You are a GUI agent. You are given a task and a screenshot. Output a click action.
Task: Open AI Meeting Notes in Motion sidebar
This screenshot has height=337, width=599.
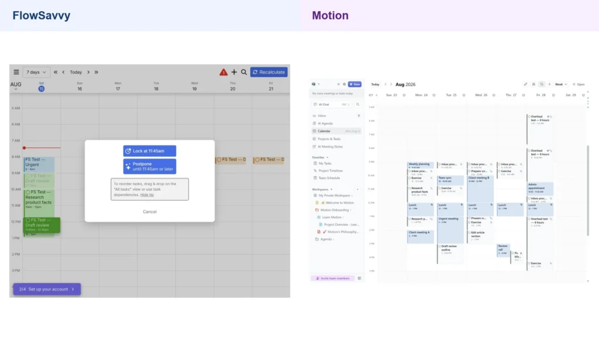click(x=336, y=147)
